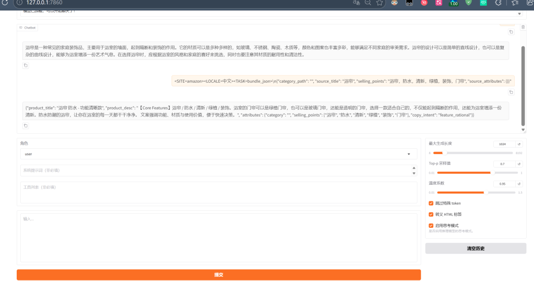Bookmark this page with the star icon
Image resolution: width=534 pixels, height=281 pixels.
(380, 3)
